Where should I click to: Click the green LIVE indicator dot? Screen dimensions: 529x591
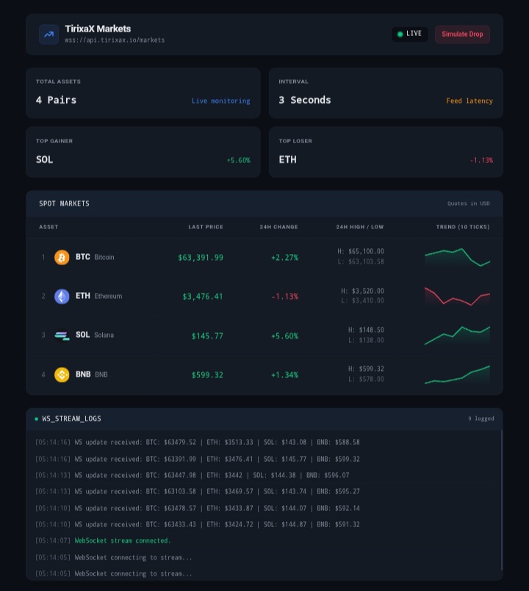pos(400,34)
